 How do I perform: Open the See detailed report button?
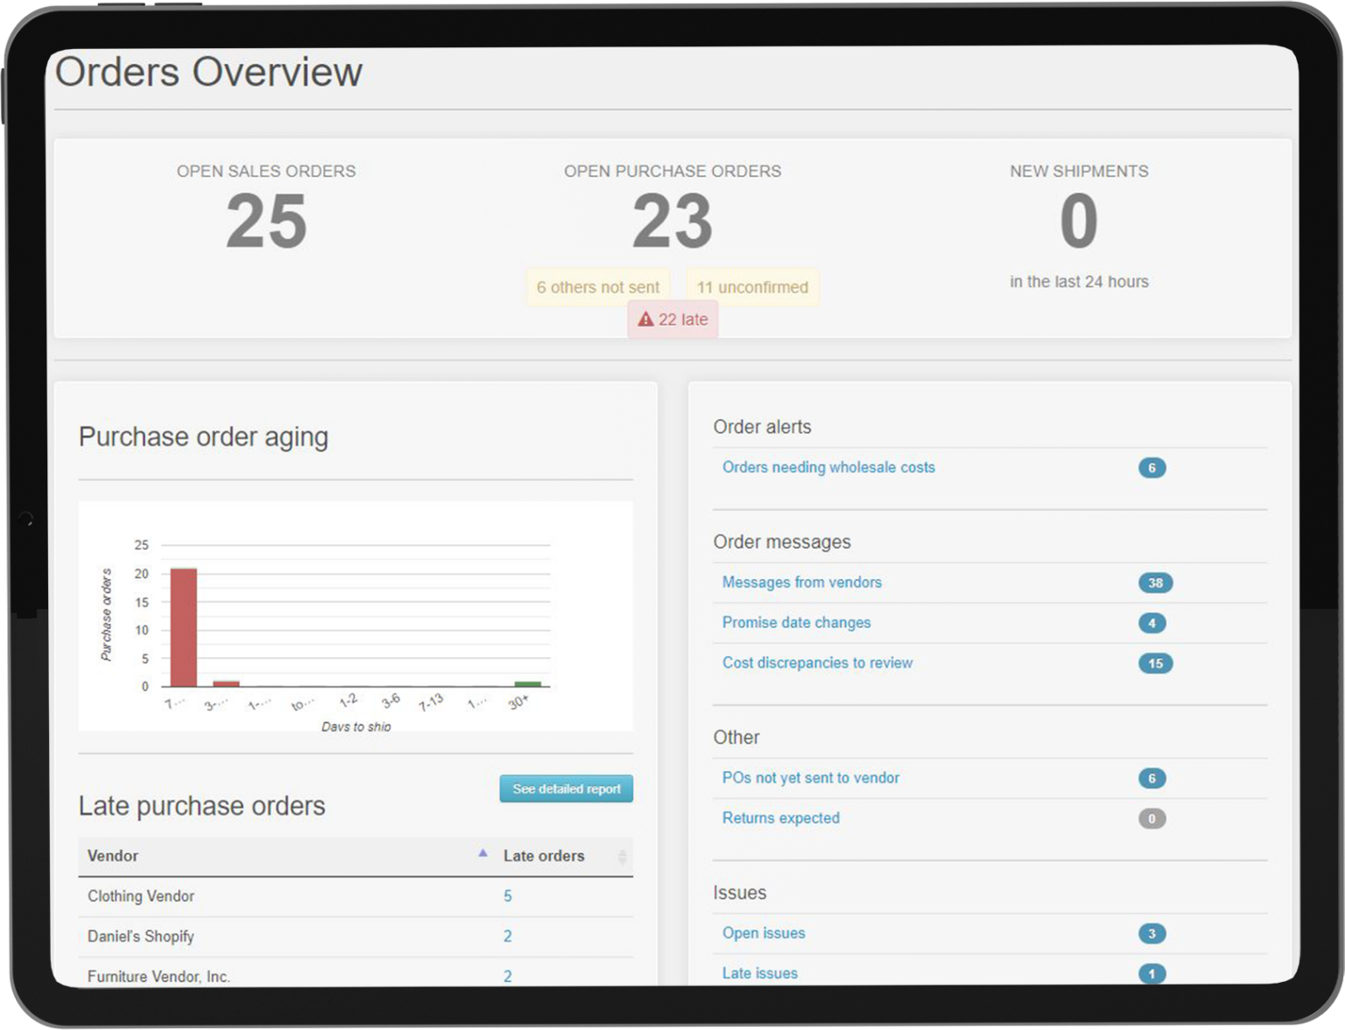pos(566,789)
